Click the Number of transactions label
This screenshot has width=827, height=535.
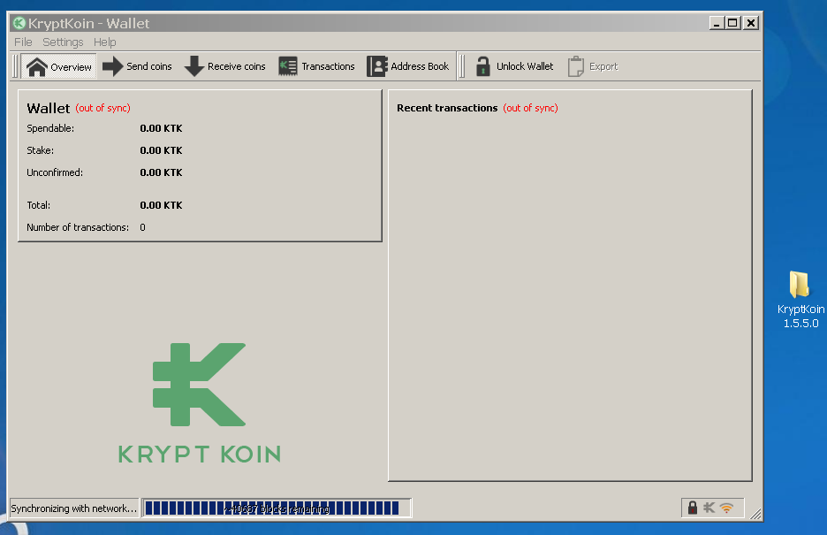(78, 227)
